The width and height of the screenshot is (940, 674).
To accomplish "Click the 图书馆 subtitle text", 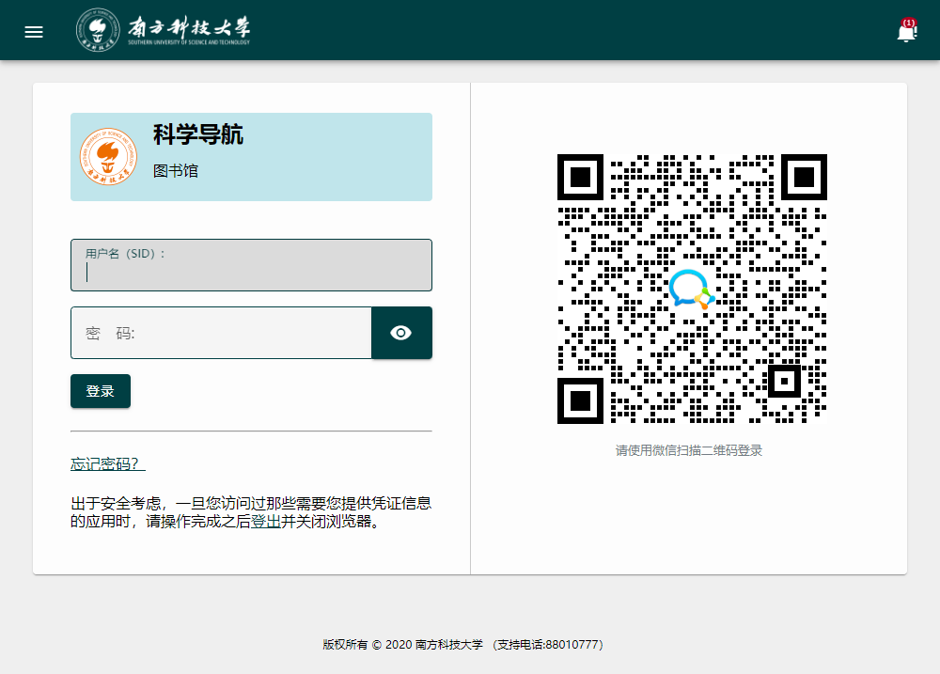I will click(x=176, y=171).
